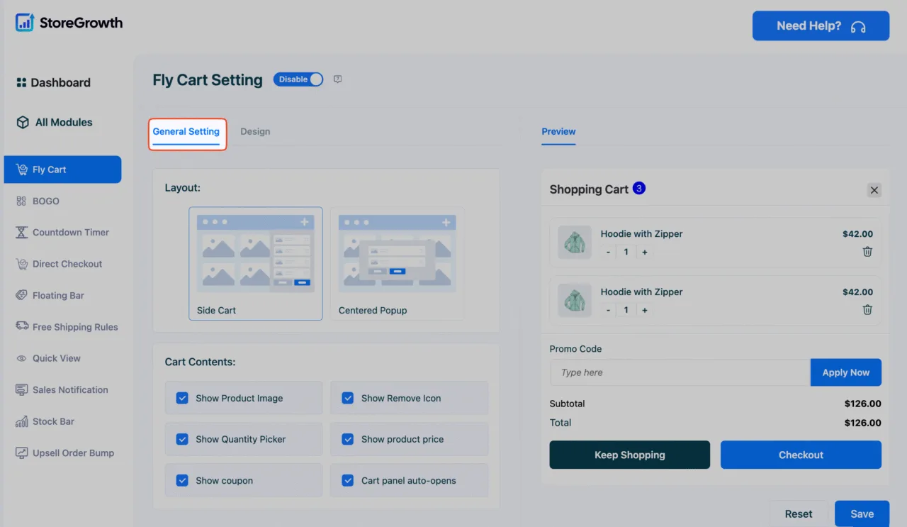Close the Shopping Cart preview panel
The image size is (907, 527).
(x=874, y=190)
